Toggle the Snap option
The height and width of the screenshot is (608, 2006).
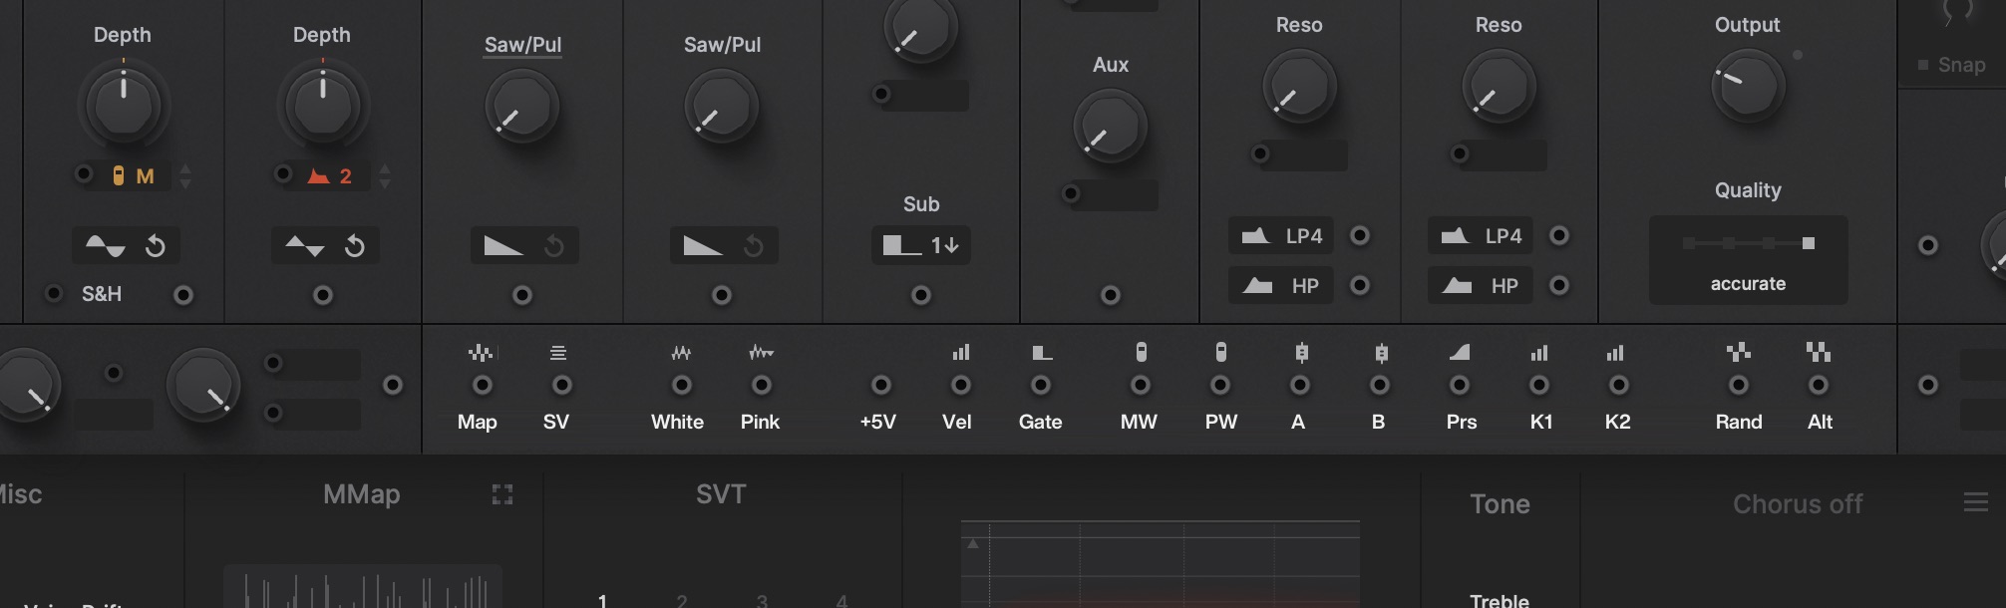[x=1952, y=65]
